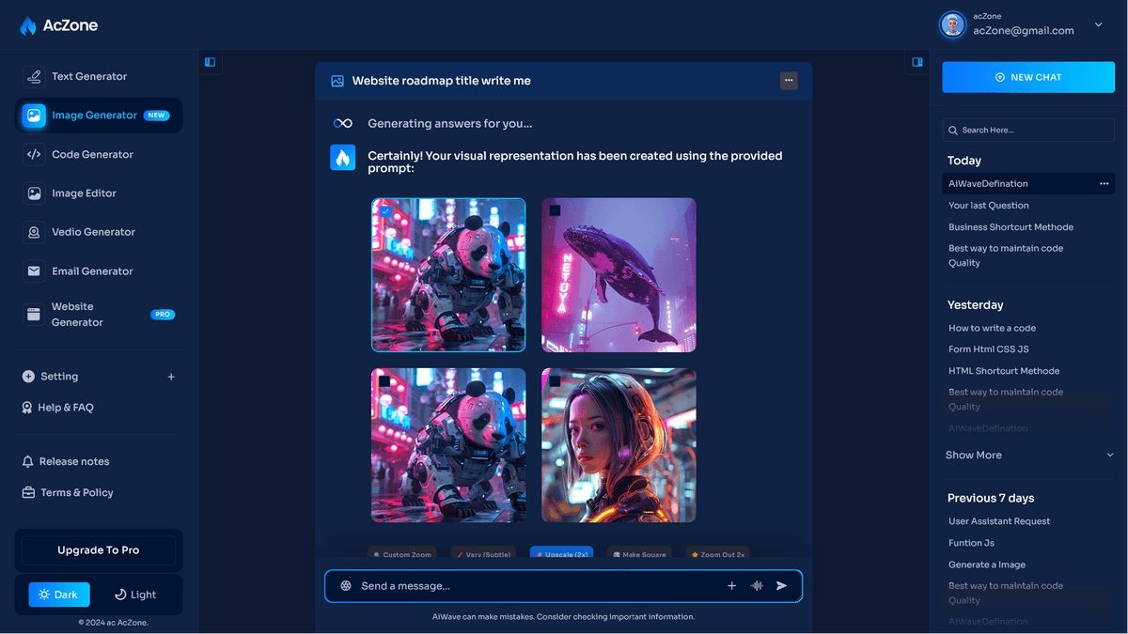This screenshot has height=634, width=1128.
Task: Click the Search Here field
Action: coord(1028,131)
